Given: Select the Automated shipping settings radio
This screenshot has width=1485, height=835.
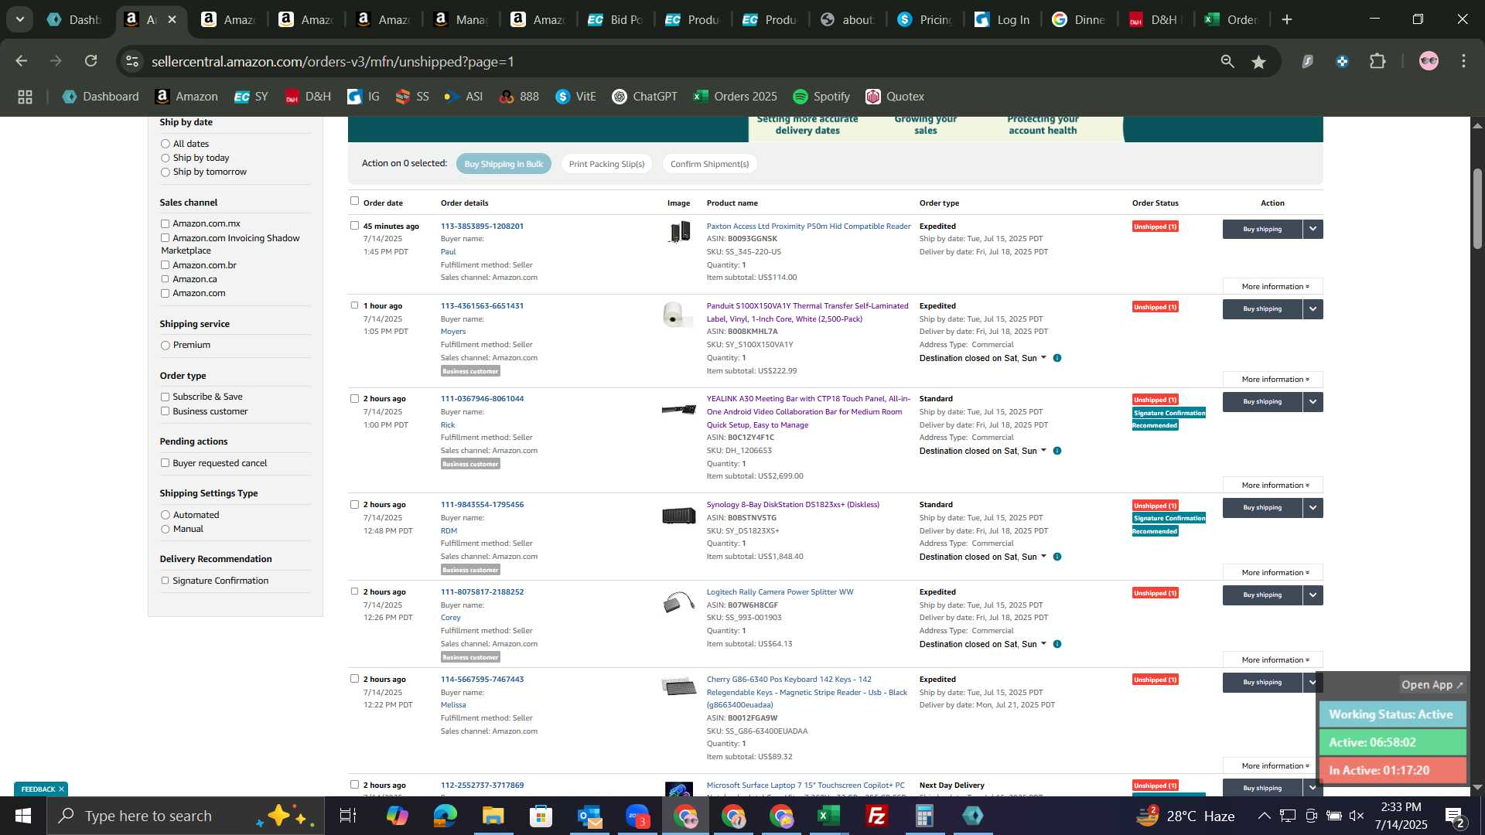Looking at the screenshot, I should click(x=165, y=515).
